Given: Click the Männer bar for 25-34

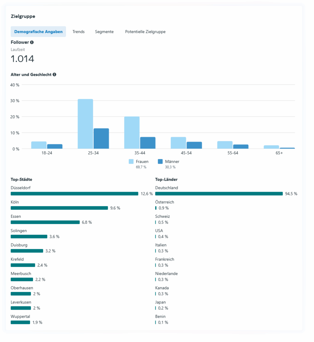Looking at the screenshot, I should [x=101, y=139].
